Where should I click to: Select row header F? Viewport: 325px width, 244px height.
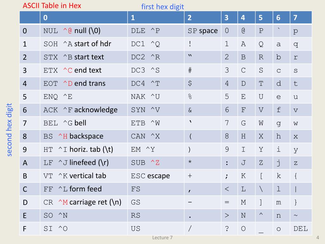[30, 229]
